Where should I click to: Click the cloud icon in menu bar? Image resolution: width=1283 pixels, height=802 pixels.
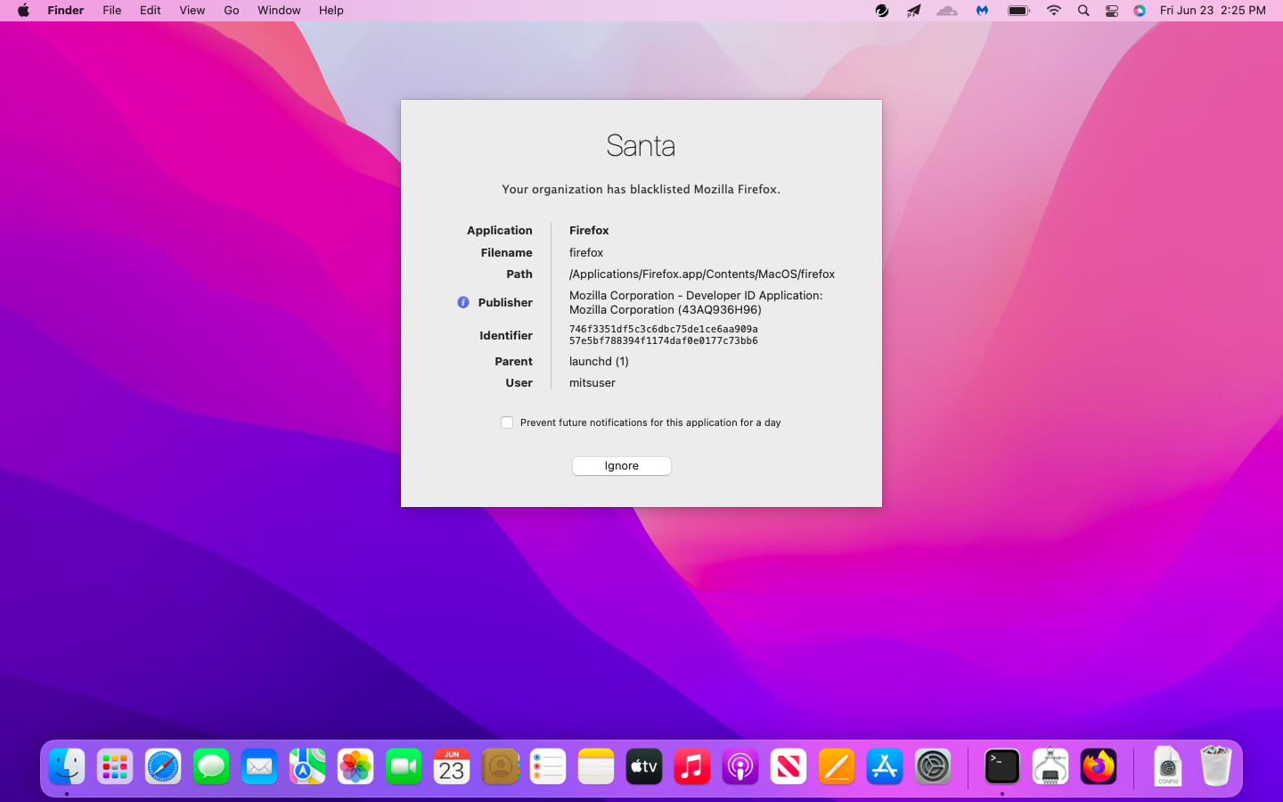(947, 11)
